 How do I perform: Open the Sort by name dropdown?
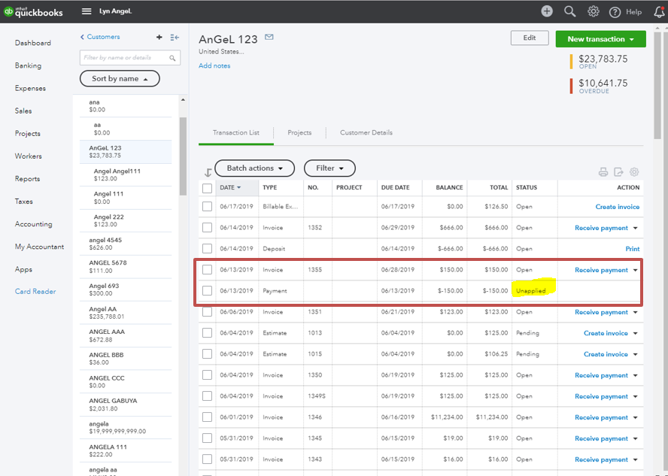pos(120,79)
